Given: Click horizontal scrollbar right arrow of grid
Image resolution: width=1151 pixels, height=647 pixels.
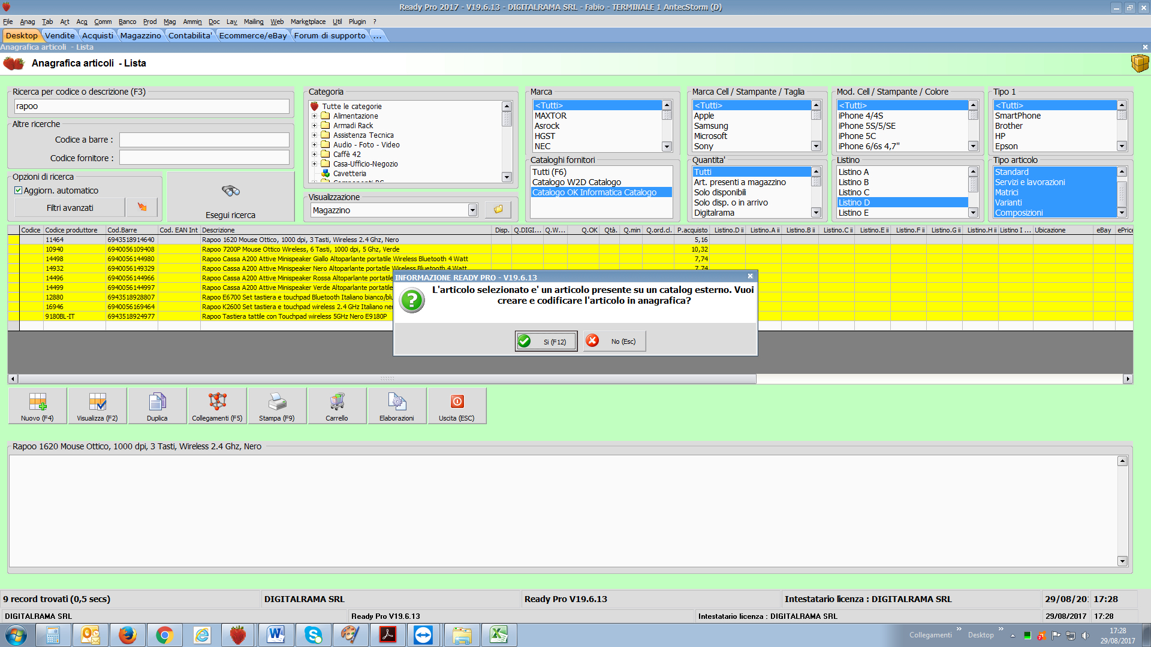Looking at the screenshot, I should pos(1128,379).
